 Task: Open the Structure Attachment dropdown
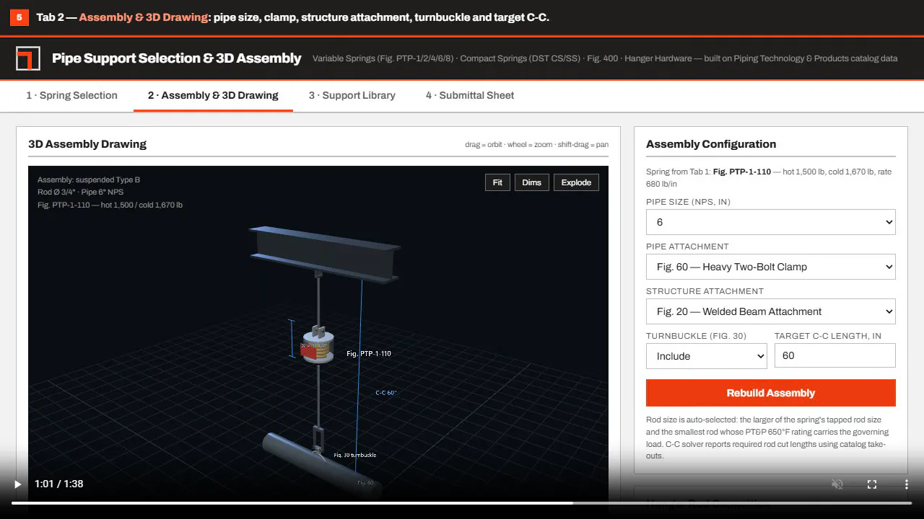pos(771,311)
